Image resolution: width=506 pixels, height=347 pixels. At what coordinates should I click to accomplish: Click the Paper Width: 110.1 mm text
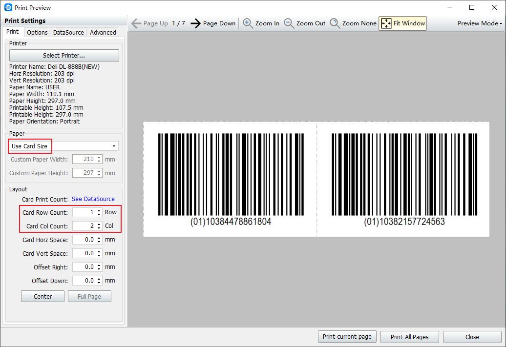click(42, 94)
